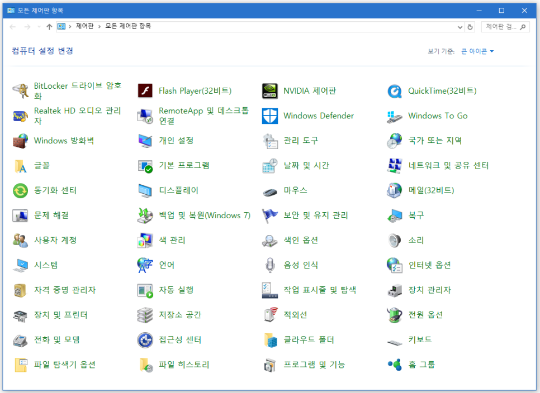
Task: Click the Windows Defender shield icon
Action: (x=270, y=116)
